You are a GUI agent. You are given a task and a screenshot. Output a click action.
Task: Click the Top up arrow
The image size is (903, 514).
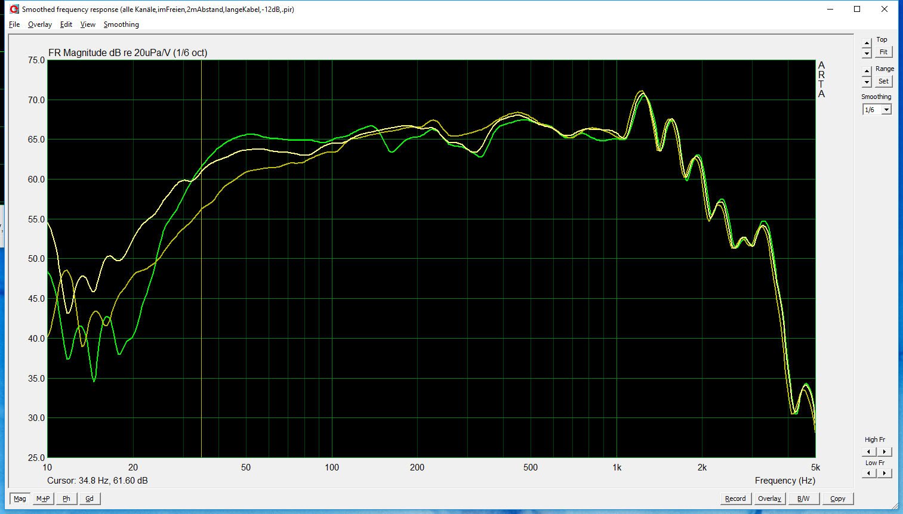coord(867,43)
